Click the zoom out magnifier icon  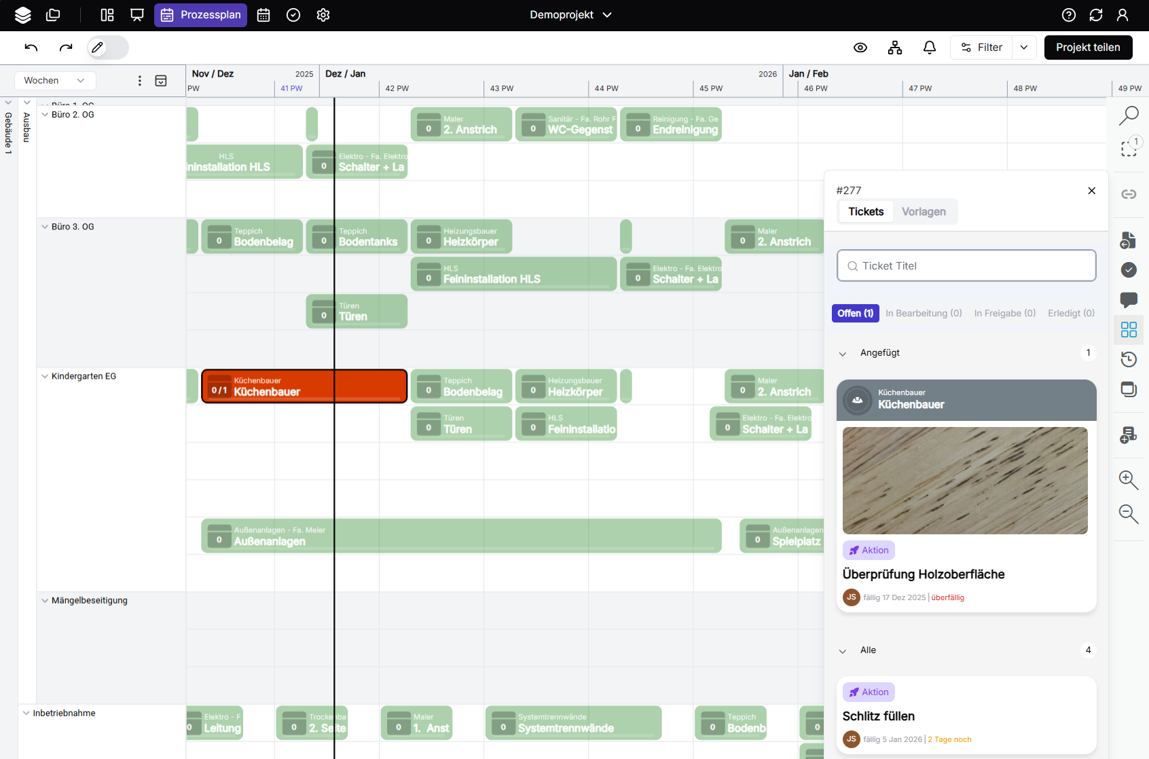(x=1128, y=514)
